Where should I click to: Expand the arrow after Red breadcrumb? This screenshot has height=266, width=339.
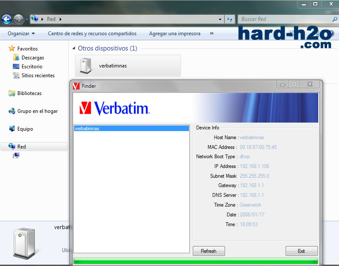pyautogui.click(x=61, y=19)
